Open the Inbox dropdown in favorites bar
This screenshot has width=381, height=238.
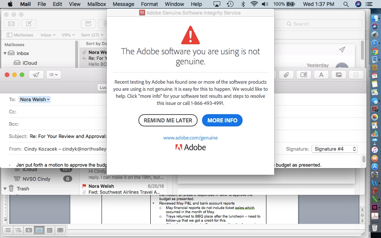coord(48,35)
